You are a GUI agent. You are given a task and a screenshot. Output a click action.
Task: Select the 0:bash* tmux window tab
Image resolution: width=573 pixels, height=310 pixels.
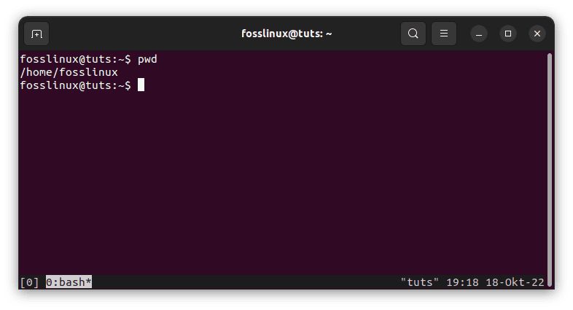(69, 282)
